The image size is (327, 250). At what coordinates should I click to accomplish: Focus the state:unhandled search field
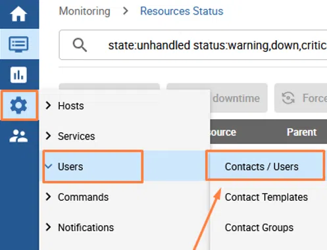point(193,45)
